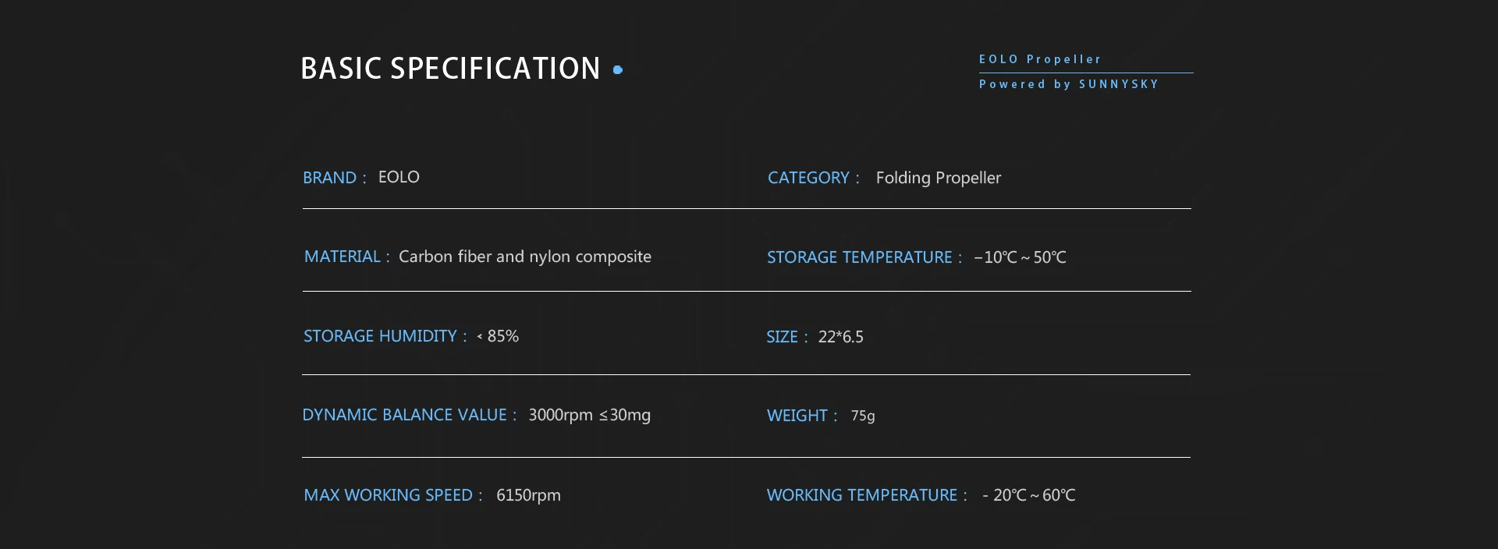This screenshot has width=1498, height=549.
Task: Click the −10℃ ~ 50℃ storage temperature value
Action: coord(1020,257)
